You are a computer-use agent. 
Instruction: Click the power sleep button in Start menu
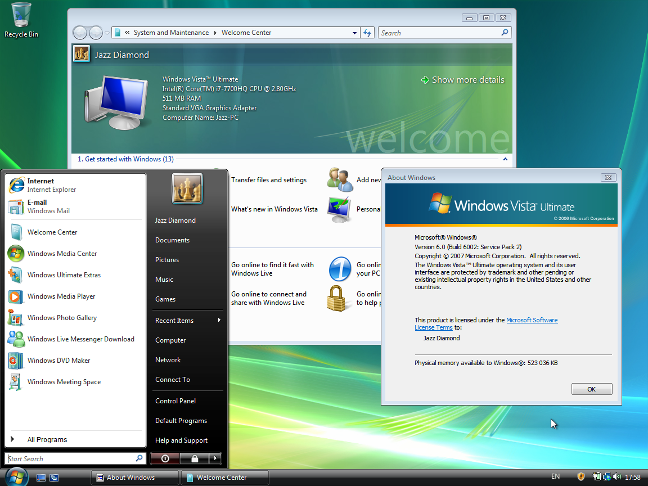pyautogui.click(x=165, y=458)
